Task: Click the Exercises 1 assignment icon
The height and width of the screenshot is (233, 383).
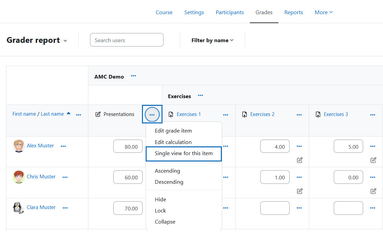Action: pos(171,115)
